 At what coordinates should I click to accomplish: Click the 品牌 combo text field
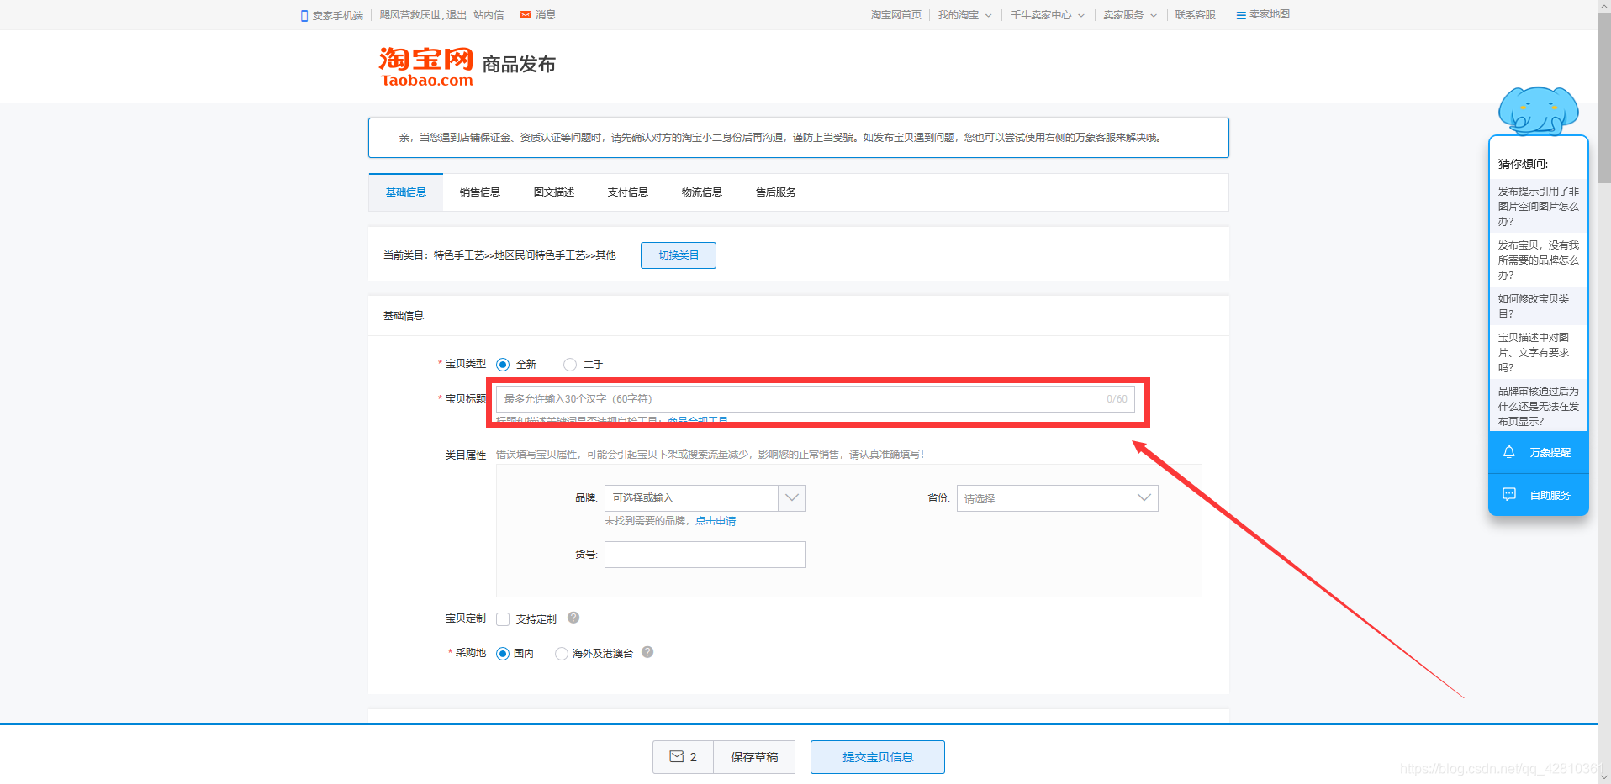691,498
